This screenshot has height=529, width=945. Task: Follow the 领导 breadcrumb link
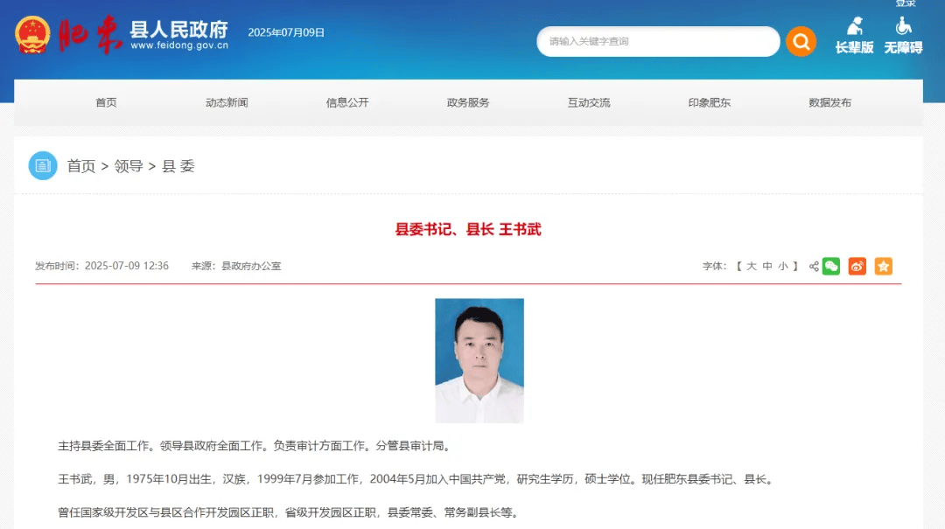(129, 165)
